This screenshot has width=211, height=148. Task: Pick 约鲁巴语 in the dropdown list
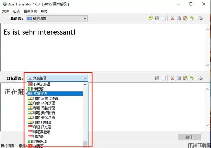[x=55, y=141]
